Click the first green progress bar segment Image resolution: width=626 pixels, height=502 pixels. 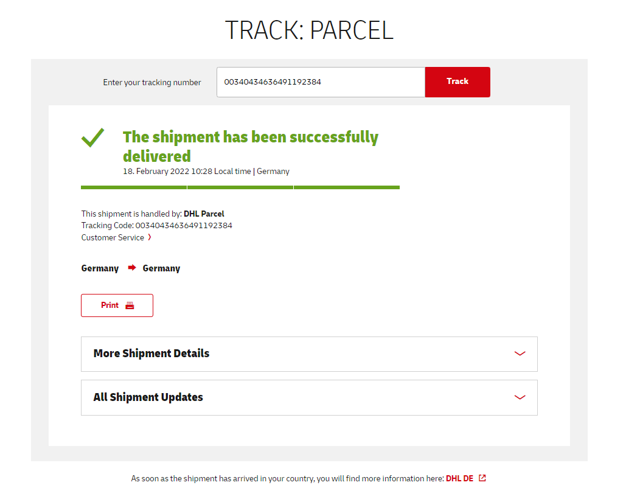(x=134, y=187)
